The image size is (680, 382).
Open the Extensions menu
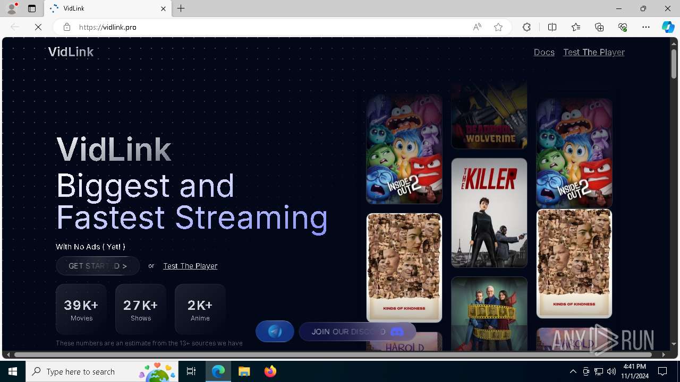click(526, 27)
